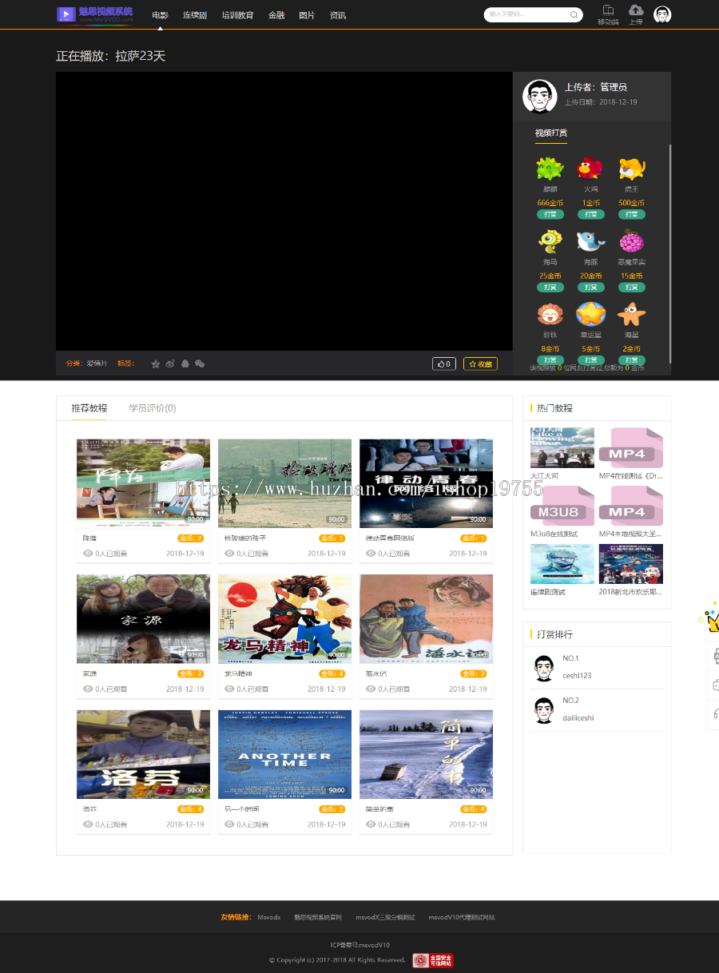Screen dimensions: 719x973
Task: Open the 培训教育 menu
Action: pos(237,15)
